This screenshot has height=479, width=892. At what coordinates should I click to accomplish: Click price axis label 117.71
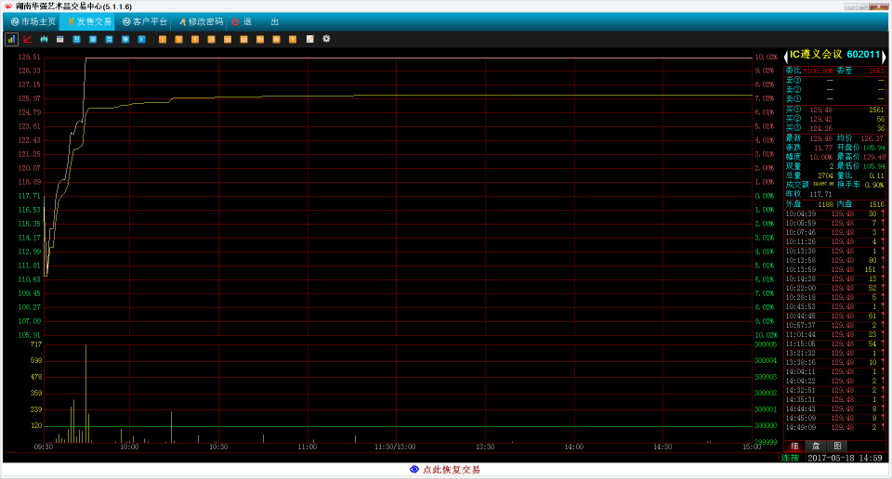[29, 196]
